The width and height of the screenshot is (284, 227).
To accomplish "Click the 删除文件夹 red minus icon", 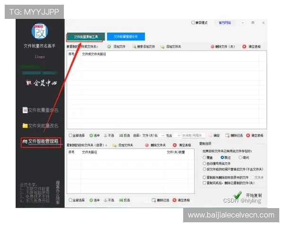I will point(147,145).
